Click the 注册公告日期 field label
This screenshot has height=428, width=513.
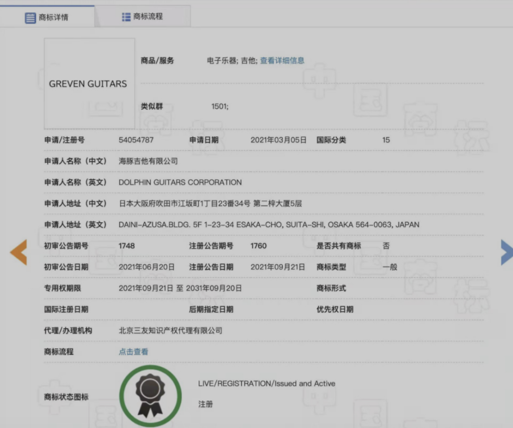click(211, 267)
